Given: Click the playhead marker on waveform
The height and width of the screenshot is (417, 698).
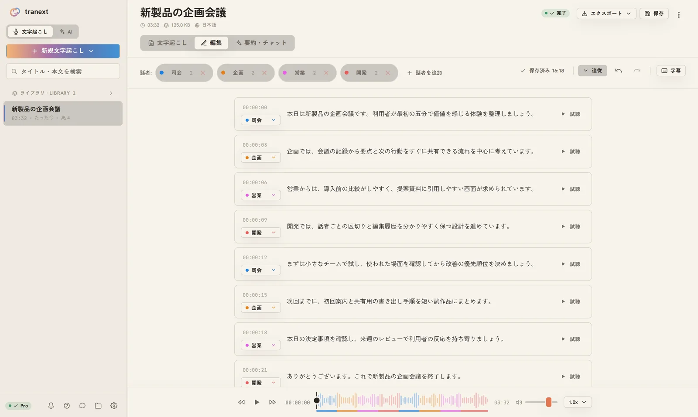Looking at the screenshot, I should click(317, 400).
